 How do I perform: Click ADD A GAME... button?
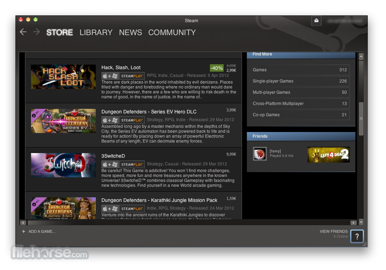[42, 231]
